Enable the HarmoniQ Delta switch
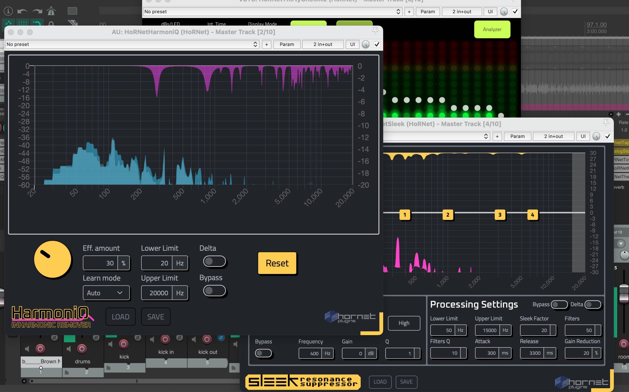629x392 pixels. [x=214, y=261]
